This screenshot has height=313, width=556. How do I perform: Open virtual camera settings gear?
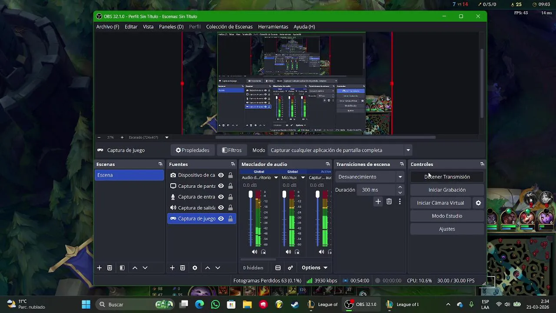(x=478, y=203)
